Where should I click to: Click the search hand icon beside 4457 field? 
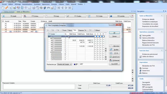pyautogui.click(x=76, y=64)
